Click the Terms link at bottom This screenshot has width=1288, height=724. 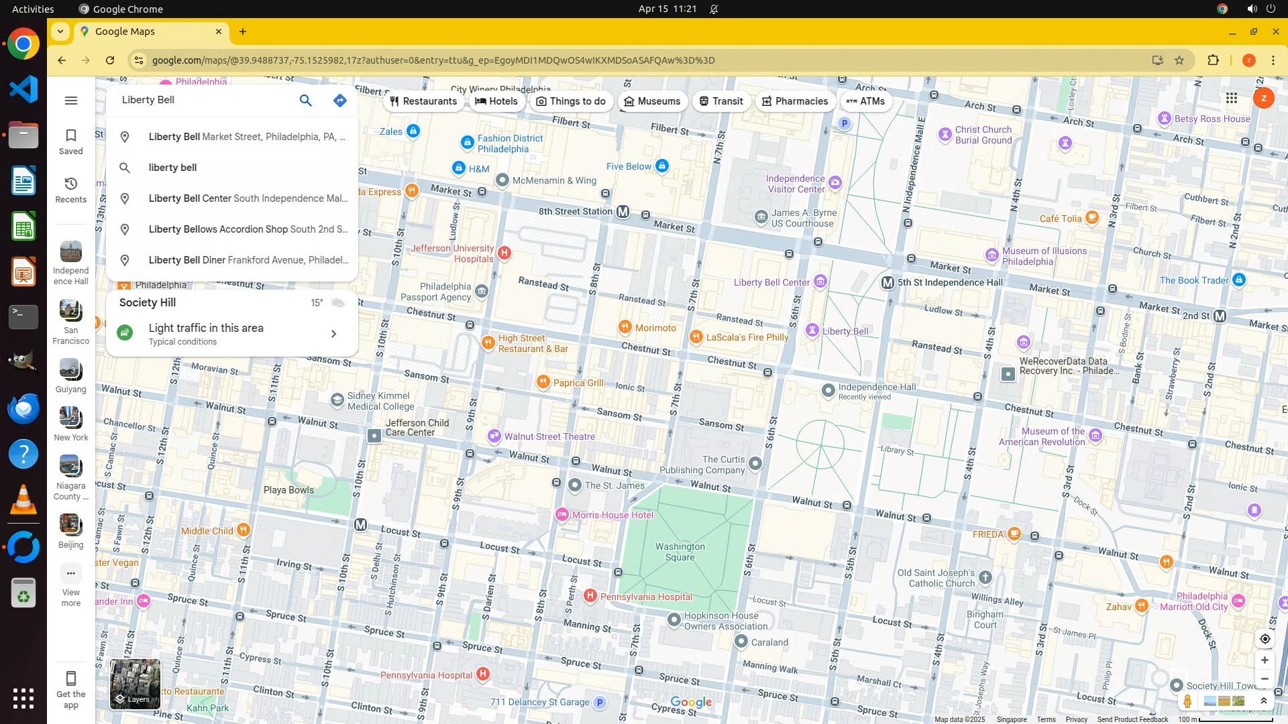pyautogui.click(x=1046, y=719)
